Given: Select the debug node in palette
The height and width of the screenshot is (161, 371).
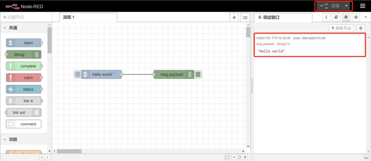Looking at the screenshot, I should click(x=24, y=55).
